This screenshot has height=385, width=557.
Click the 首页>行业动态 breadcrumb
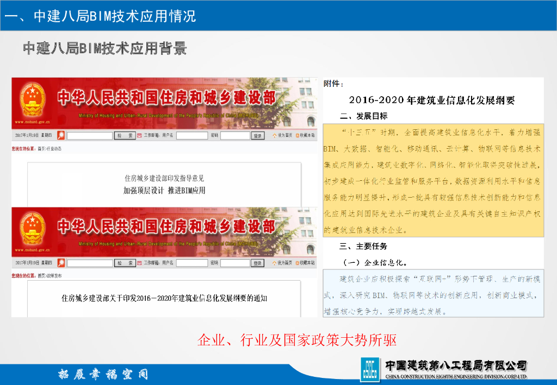coord(49,149)
